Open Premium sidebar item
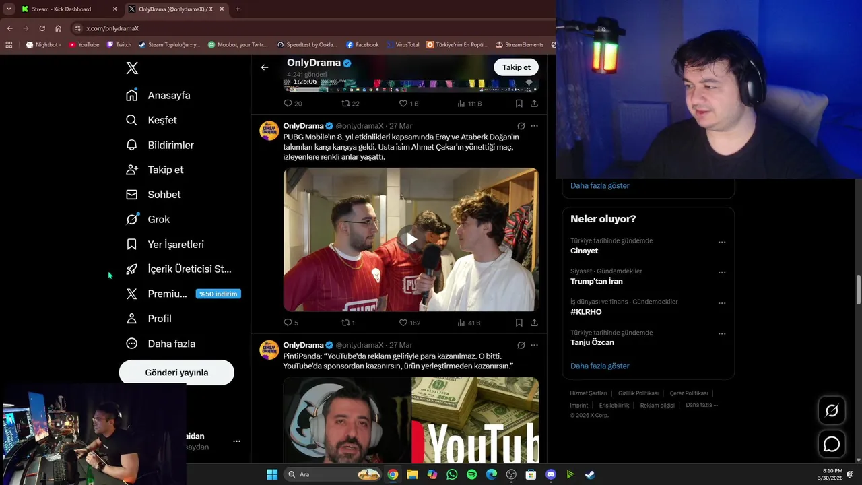Image resolution: width=862 pixels, height=485 pixels. (x=183, y=294)
